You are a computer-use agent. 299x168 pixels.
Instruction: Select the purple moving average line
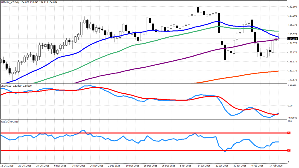click(x=175, y=60)
